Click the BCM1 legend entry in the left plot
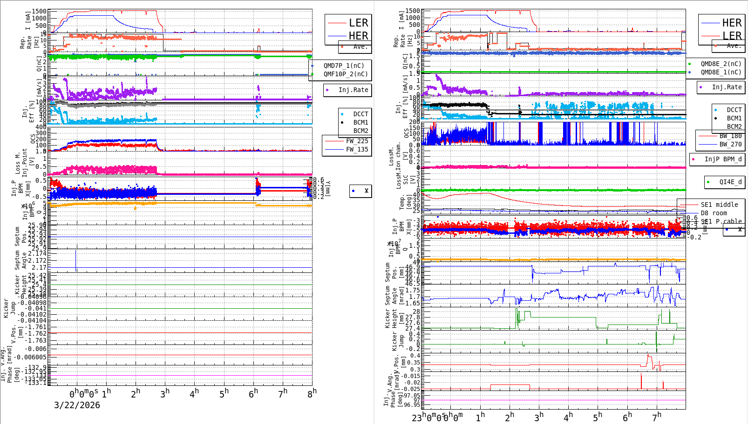The width and height of the screenshot is (748, 424). coord(360,122)
